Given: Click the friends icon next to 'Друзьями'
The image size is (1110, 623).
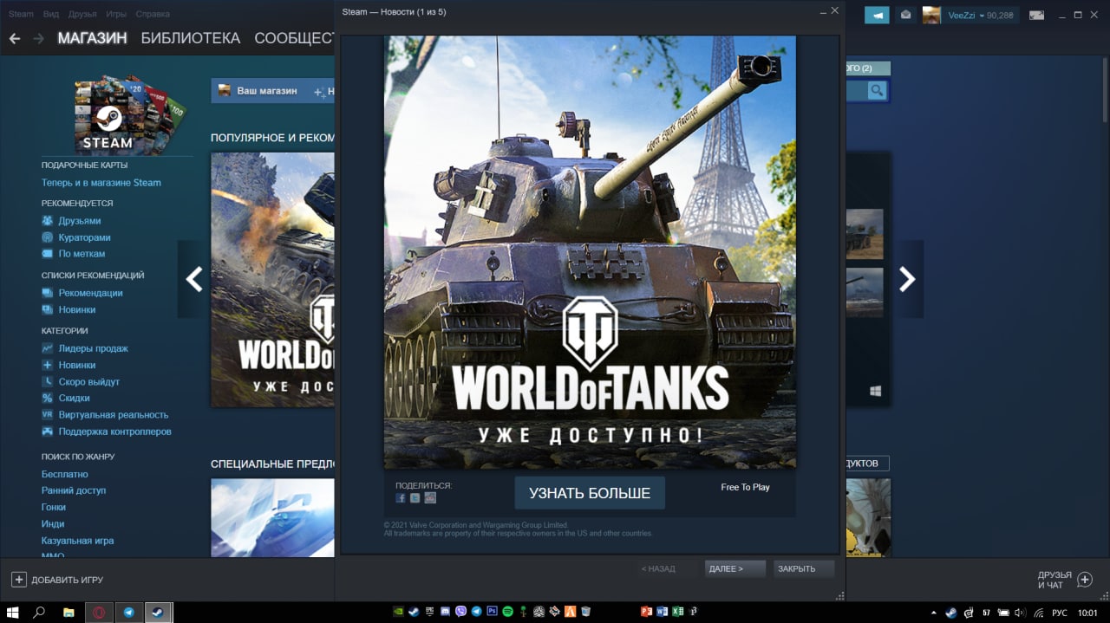Looking at the screenshot, I should coord(48,221).
